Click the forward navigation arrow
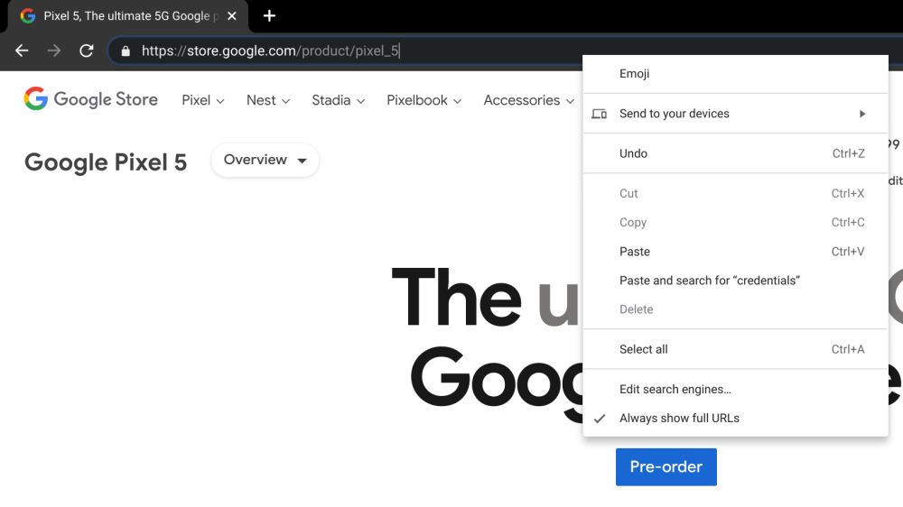 [x=54, y=51]
